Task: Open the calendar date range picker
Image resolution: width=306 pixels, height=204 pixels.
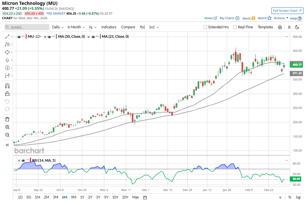Action: [145, 197]
